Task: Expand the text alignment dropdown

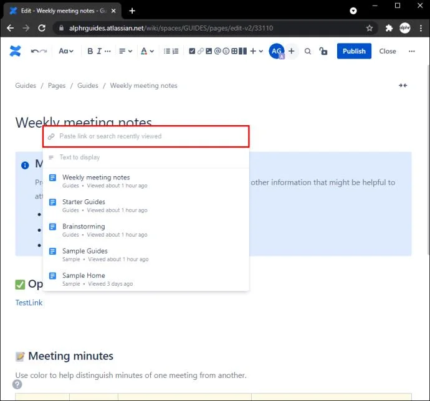Action: [x=126, y=51]
